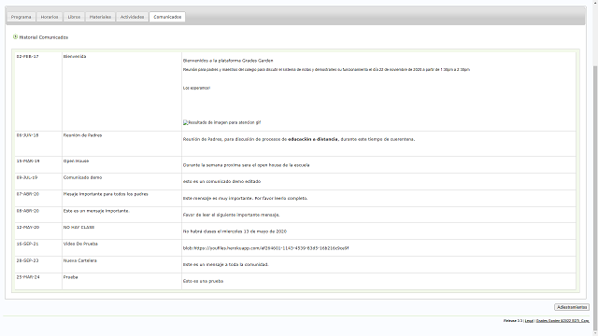Open the Programa tab
This screenshot has height=336, width=598.
21,17
